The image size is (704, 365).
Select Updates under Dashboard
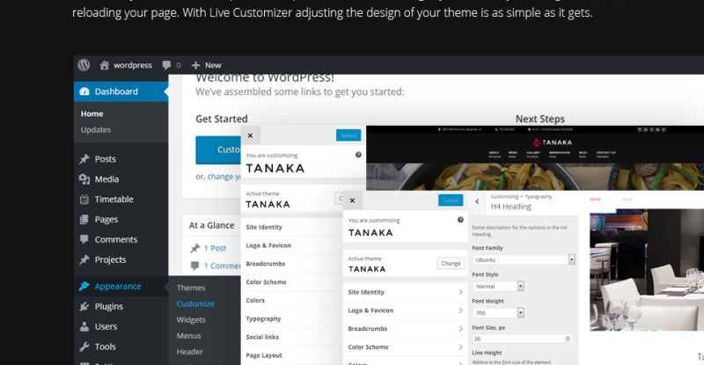(x=96, y=130)
